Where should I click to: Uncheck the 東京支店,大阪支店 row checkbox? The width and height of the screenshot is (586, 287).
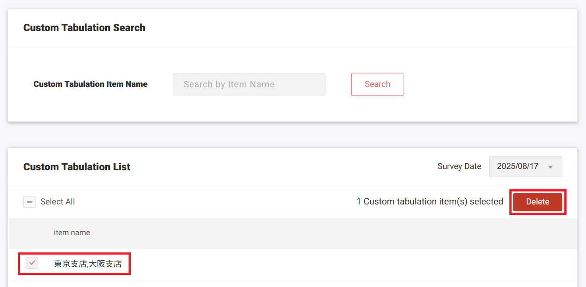click(32, 263)
